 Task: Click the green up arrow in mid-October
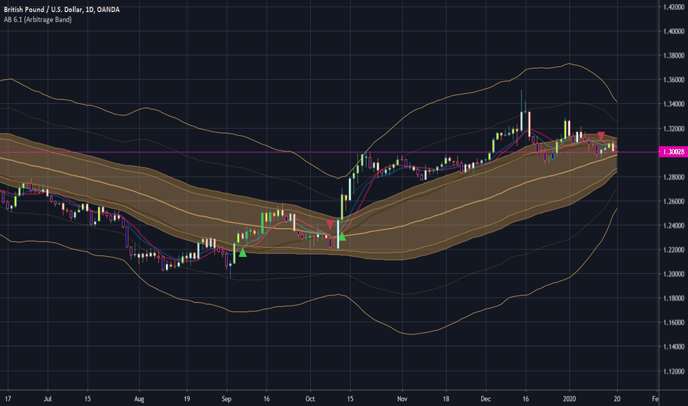point(342,238)
